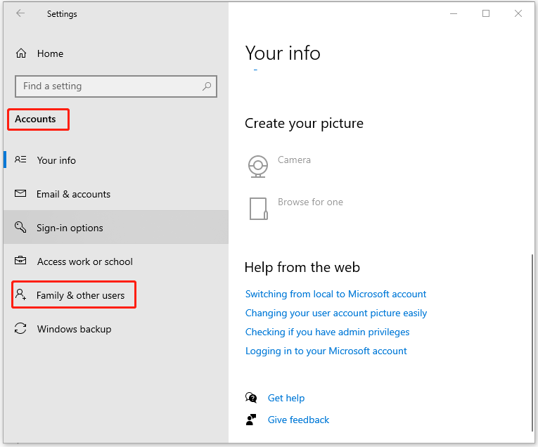Click the vertical scrollbar on right
Screen dimensions: 538x447
532,343
